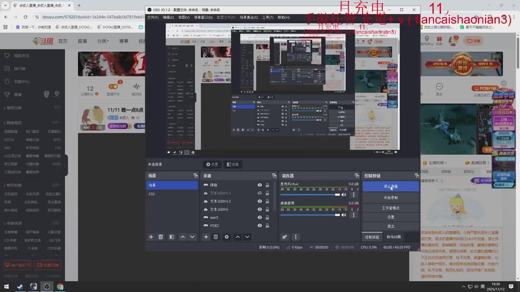This screenshot has width=520, height=292.
Task: Move the selected scene down
Action: [x=192, y=237]
